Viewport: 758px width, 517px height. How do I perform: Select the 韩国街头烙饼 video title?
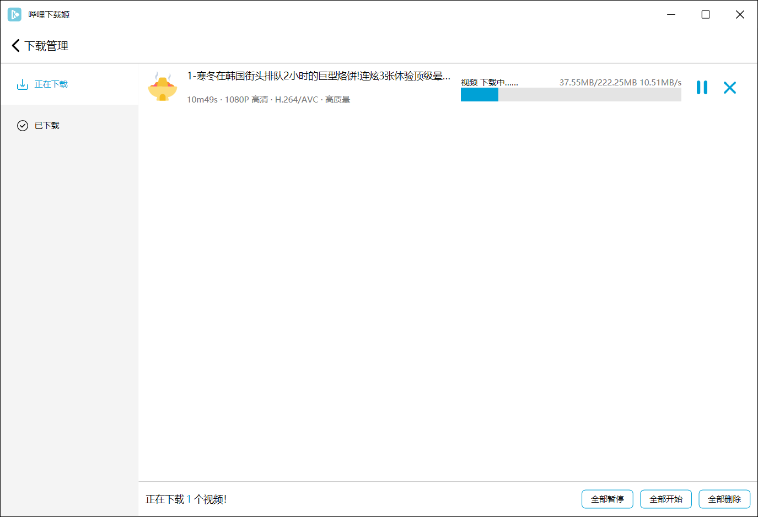point(317,77)
